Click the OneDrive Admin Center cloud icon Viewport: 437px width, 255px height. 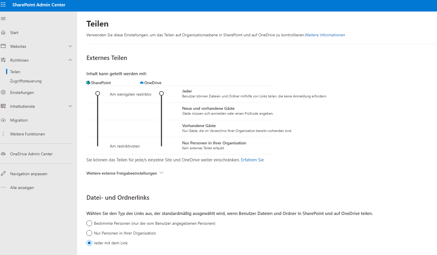coord(3,154)
